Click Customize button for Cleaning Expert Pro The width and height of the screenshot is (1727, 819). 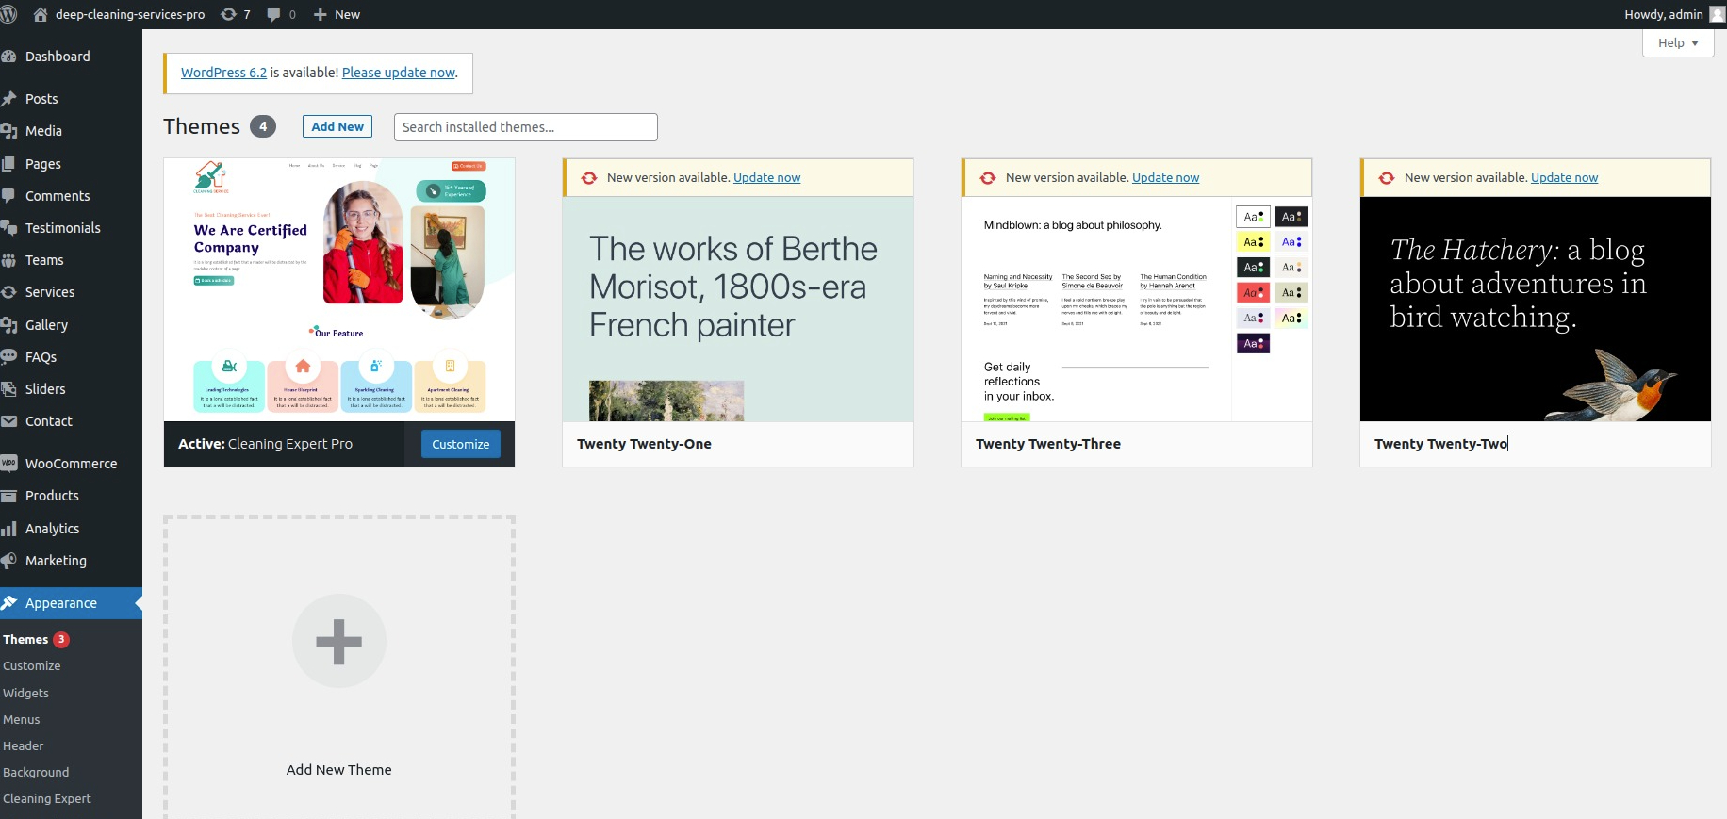click(461, 444)
